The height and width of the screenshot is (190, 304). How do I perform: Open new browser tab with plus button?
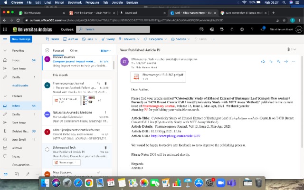[274, 13]
